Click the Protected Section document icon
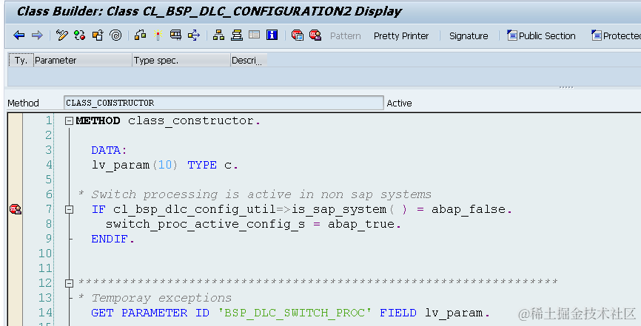The width and height of the screenshot is (641, 326). click(x=597, y=35)
